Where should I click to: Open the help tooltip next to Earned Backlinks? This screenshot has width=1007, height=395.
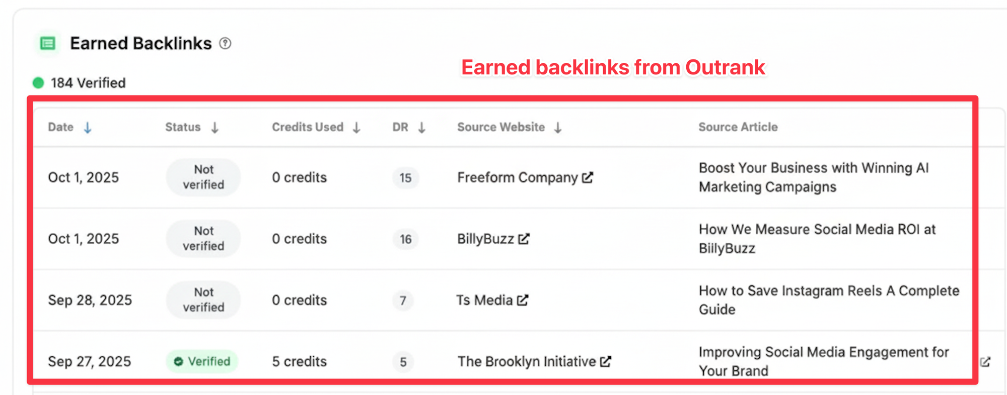click(x=226, y=44)
